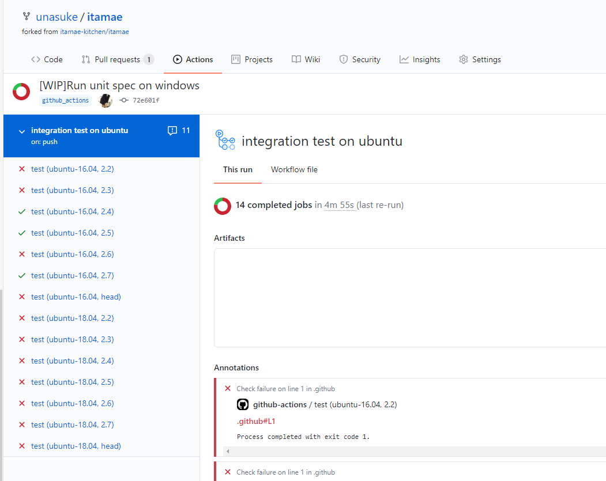
Task: Click the 14 completed jobs status donut
Action: pyautogui.click(x=223, y=206)
